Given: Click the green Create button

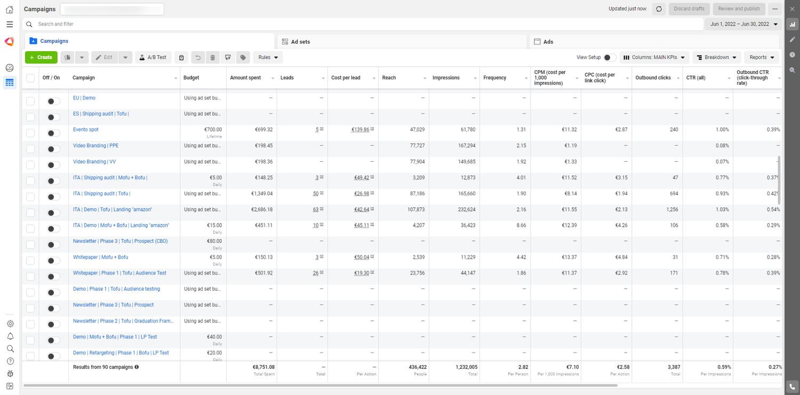Looking at the screenshot, I should 41,57.
